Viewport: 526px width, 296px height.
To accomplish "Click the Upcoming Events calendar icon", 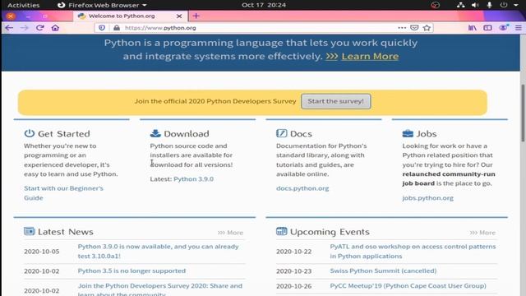I will pos(281,231).
